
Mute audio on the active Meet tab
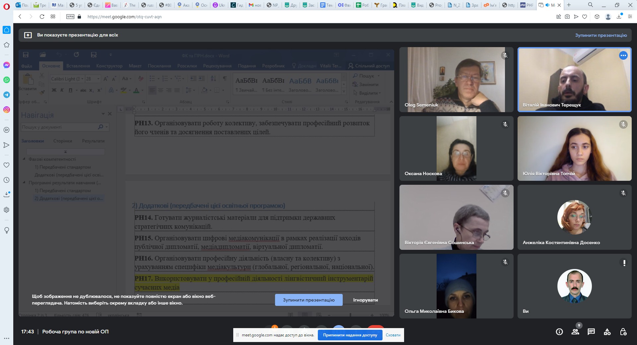547,5
